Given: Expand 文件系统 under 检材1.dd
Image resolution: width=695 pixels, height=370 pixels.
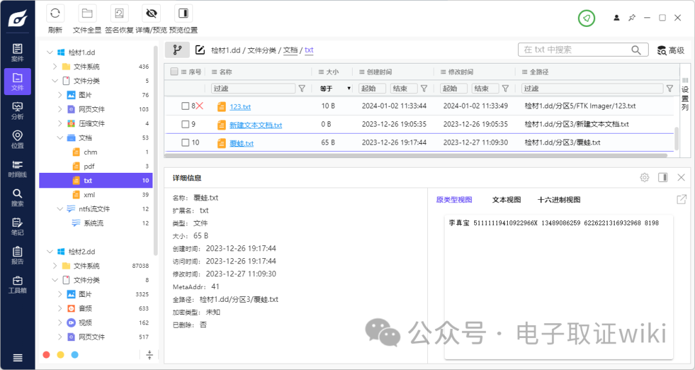Looking at the screenshot, I should pyautogui.click(x=55, y=67).
